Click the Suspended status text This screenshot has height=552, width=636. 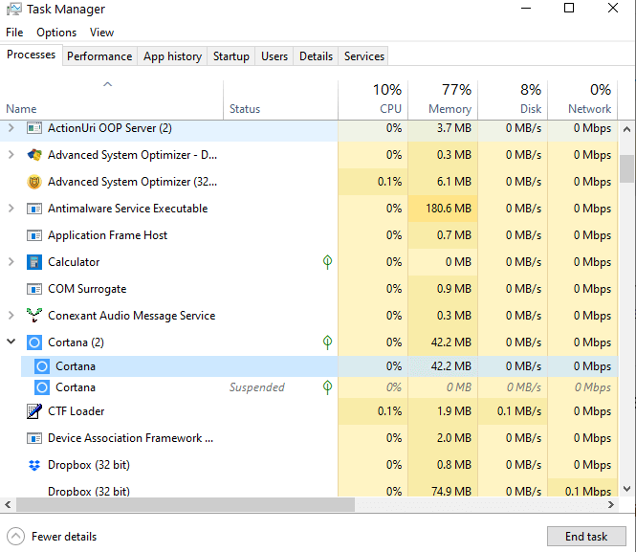click(x=257, y=387)
